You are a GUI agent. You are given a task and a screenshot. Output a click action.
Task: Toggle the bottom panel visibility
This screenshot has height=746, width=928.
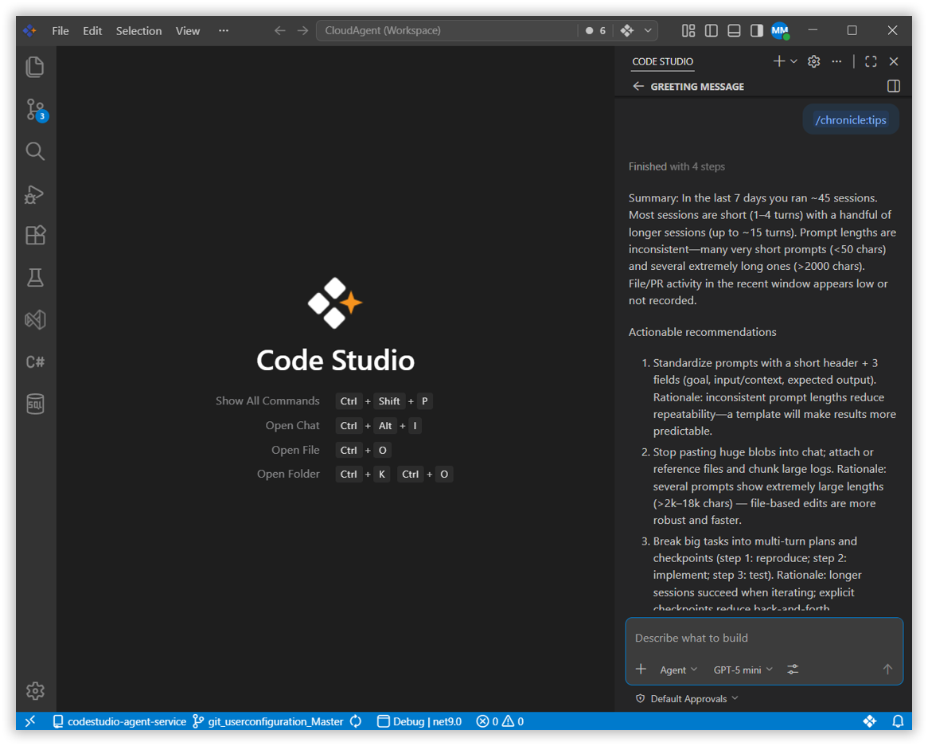(x=734, y=31)
